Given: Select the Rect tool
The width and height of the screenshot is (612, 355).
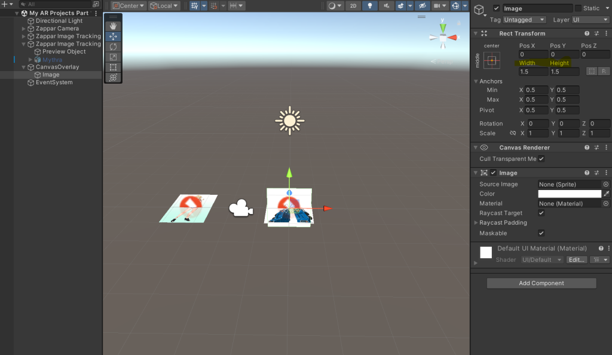Looking at the screenshot, I should (113, 67).
